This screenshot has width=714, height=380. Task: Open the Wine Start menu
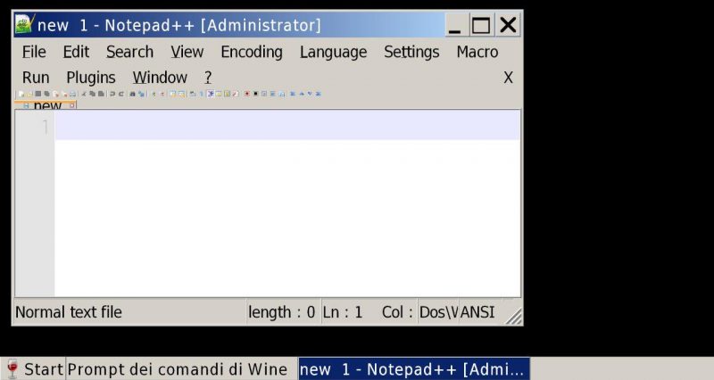[33, 368]
